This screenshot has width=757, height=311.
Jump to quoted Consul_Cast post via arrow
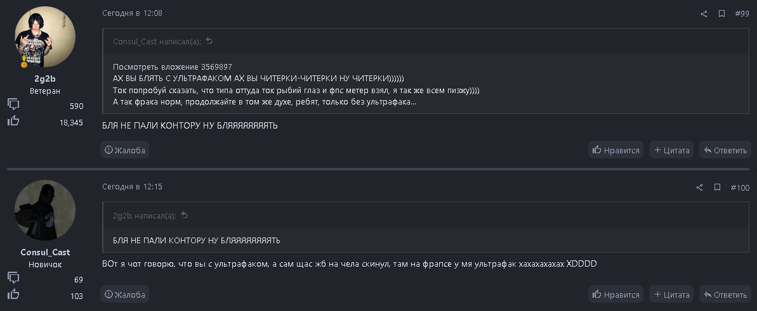tap(209, 41)
